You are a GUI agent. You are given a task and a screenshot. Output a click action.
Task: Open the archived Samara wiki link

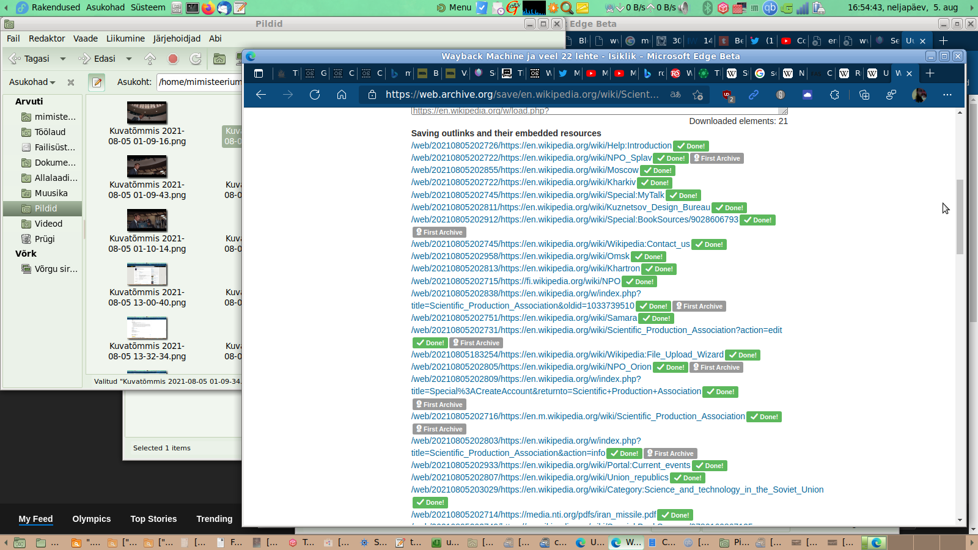[524, 318]
